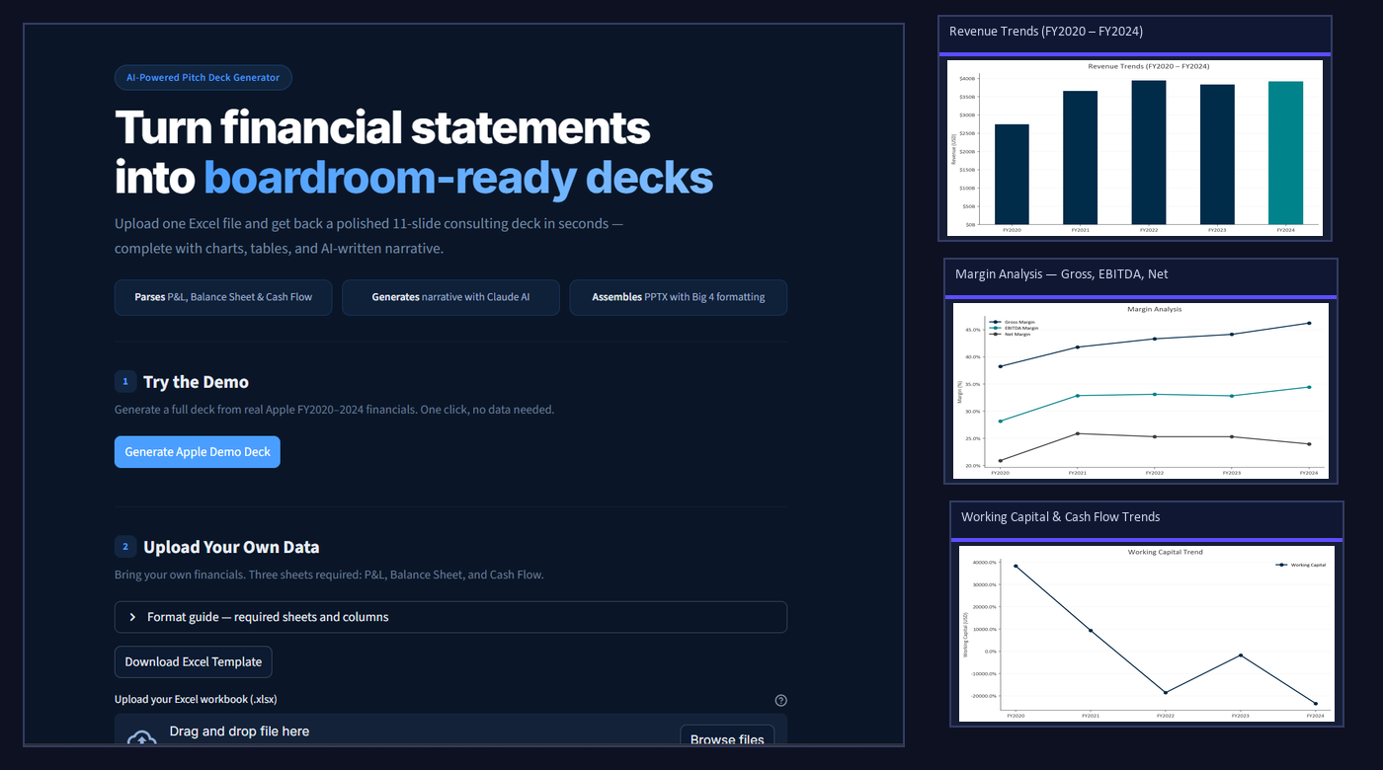1383x770 pixels.
Task: Toggle the Working Capital legend entry
Action: pos(1281,565)
